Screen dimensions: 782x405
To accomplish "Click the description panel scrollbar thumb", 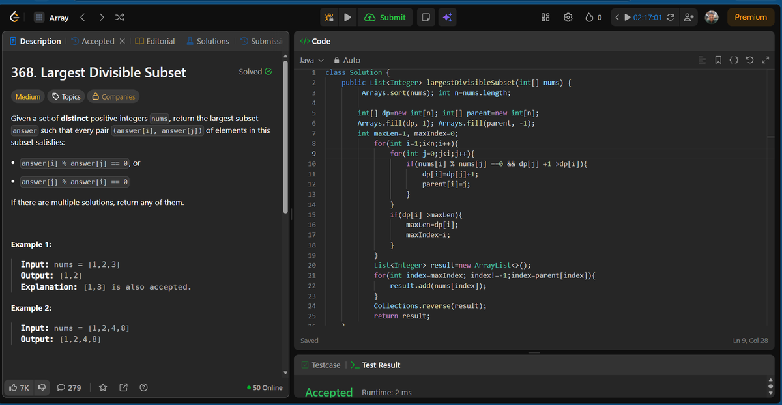I will pos(285,137).
